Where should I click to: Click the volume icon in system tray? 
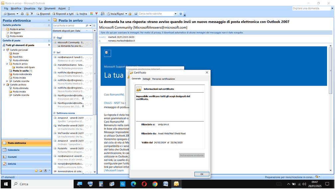point(304,184)
